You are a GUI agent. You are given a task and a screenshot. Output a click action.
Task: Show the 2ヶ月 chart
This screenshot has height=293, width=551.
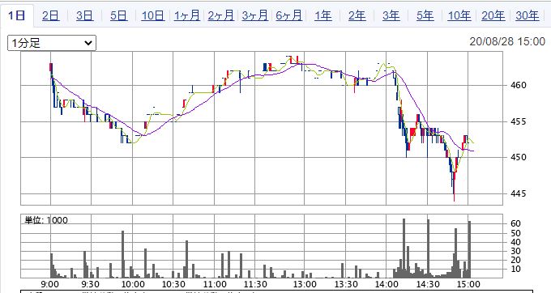point(221,15)
